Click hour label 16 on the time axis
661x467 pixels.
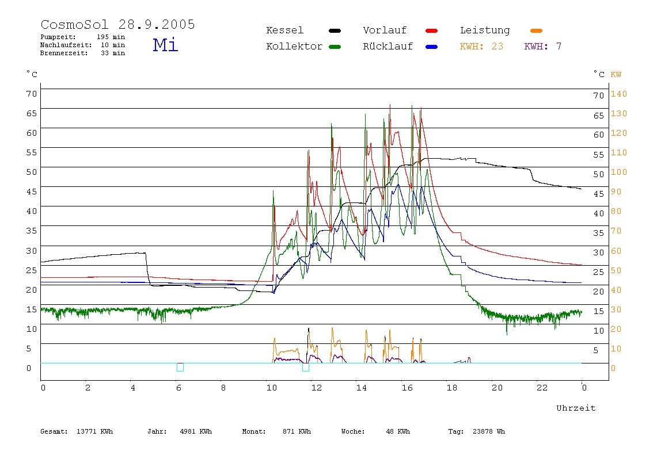[x=407, y=388]
